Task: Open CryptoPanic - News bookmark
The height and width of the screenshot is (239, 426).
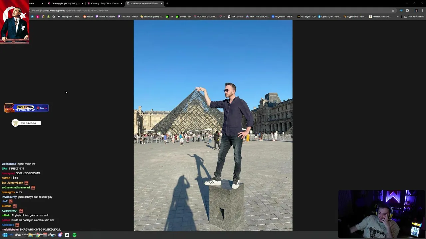Action: (355, 17)
